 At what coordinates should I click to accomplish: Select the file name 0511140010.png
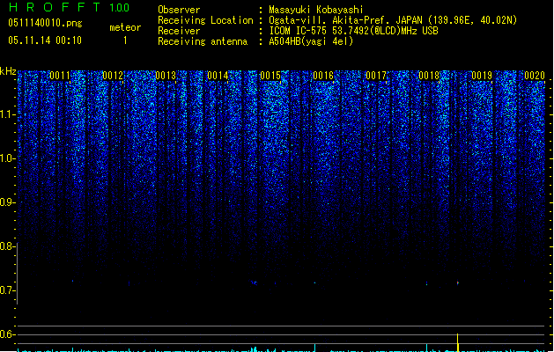(45, 24)
